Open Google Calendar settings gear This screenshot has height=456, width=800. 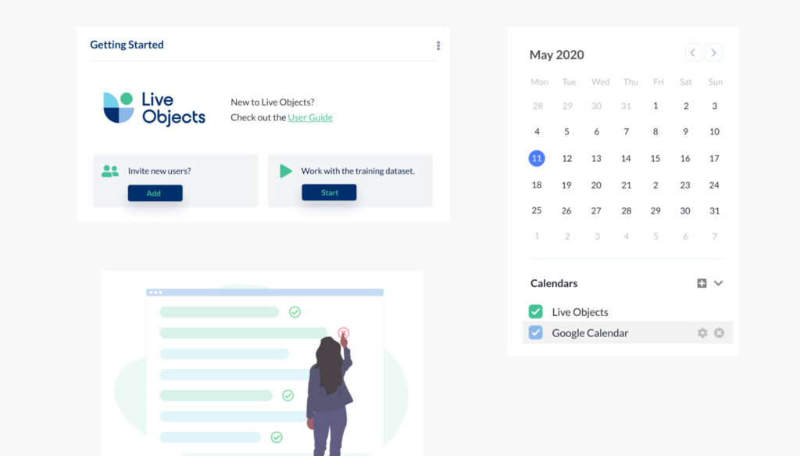[702, 333]
